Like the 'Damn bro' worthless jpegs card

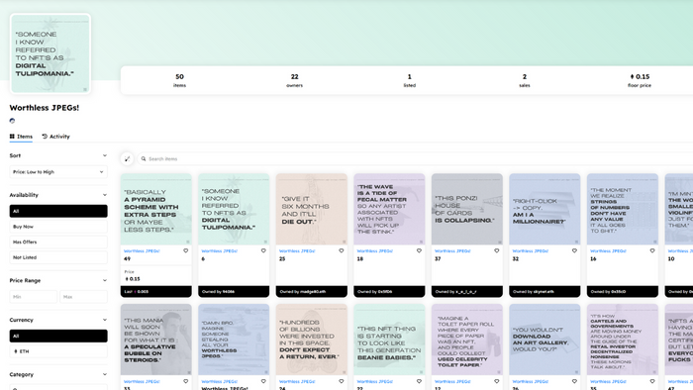click(263, 381)
